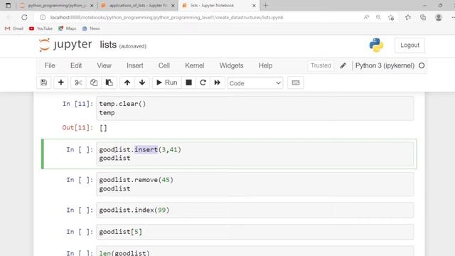
Task: Click the kernel idle indicator circle
Action: (x=422, y=65)
